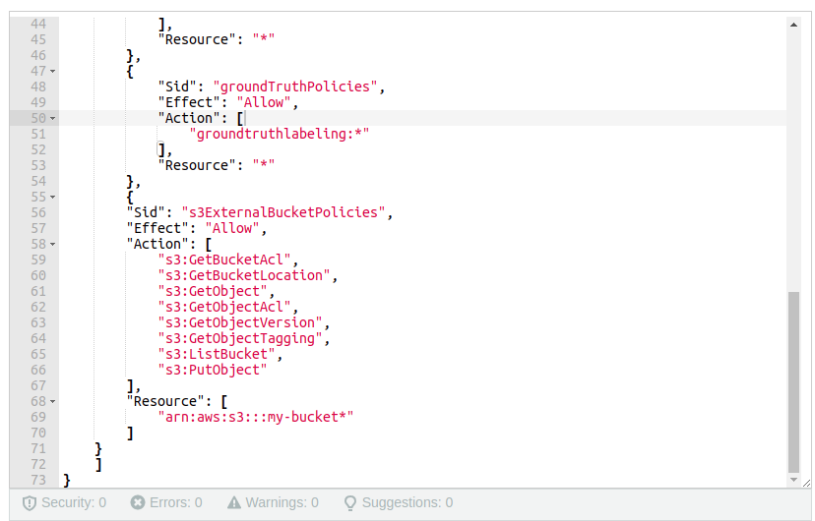Open the Security findings tab

point(64,503)
